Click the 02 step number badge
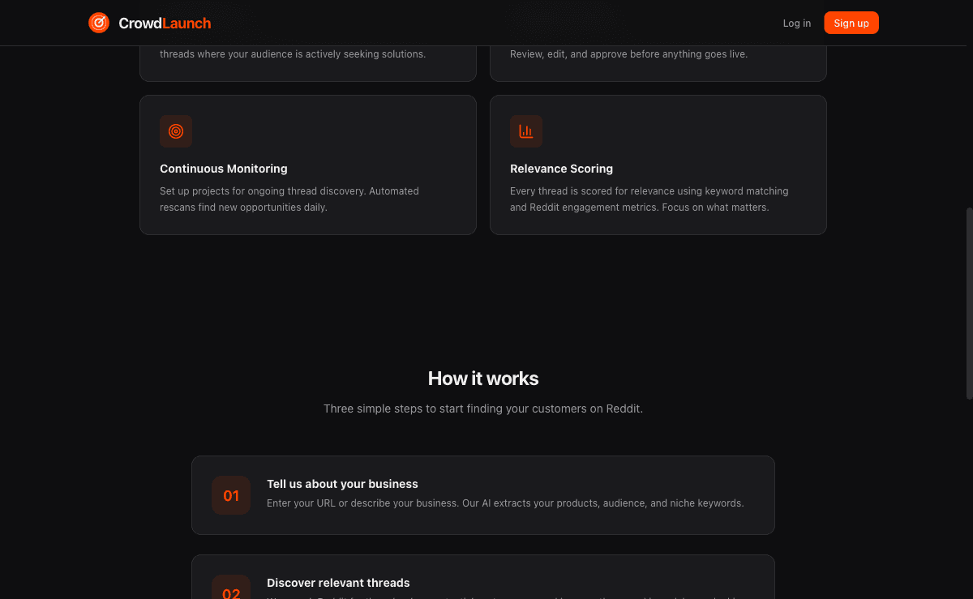 click(231, 588)
